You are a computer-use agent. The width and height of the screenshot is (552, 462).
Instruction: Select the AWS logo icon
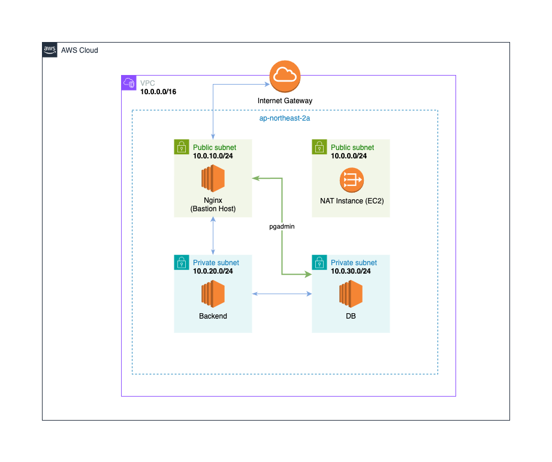(50, 50)
